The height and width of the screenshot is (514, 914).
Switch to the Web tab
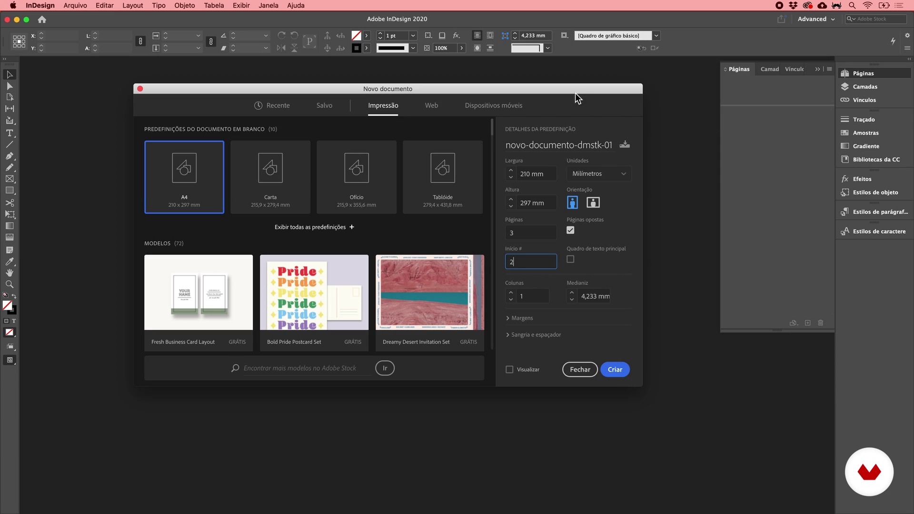pos(431,106)
